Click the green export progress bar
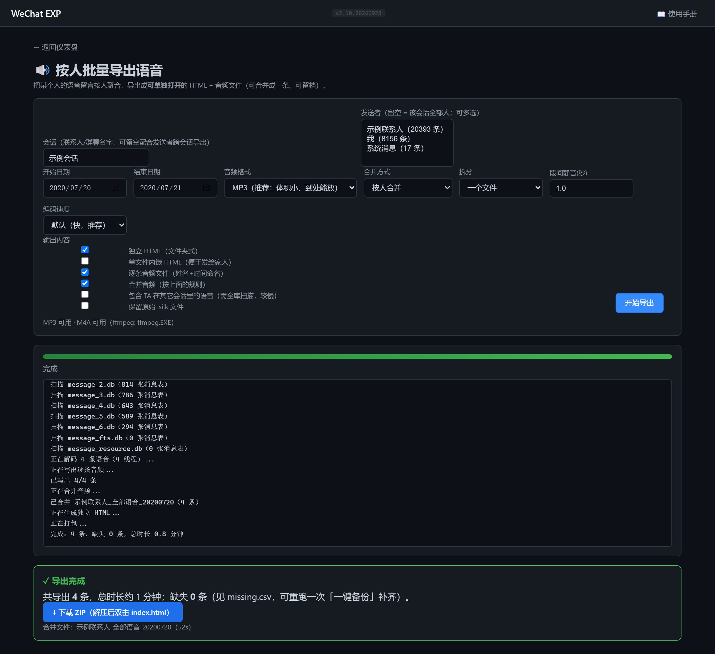The image size is (715, 654). (357, 357)
